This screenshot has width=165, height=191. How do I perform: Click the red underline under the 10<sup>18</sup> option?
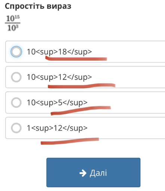coord(76,59)
